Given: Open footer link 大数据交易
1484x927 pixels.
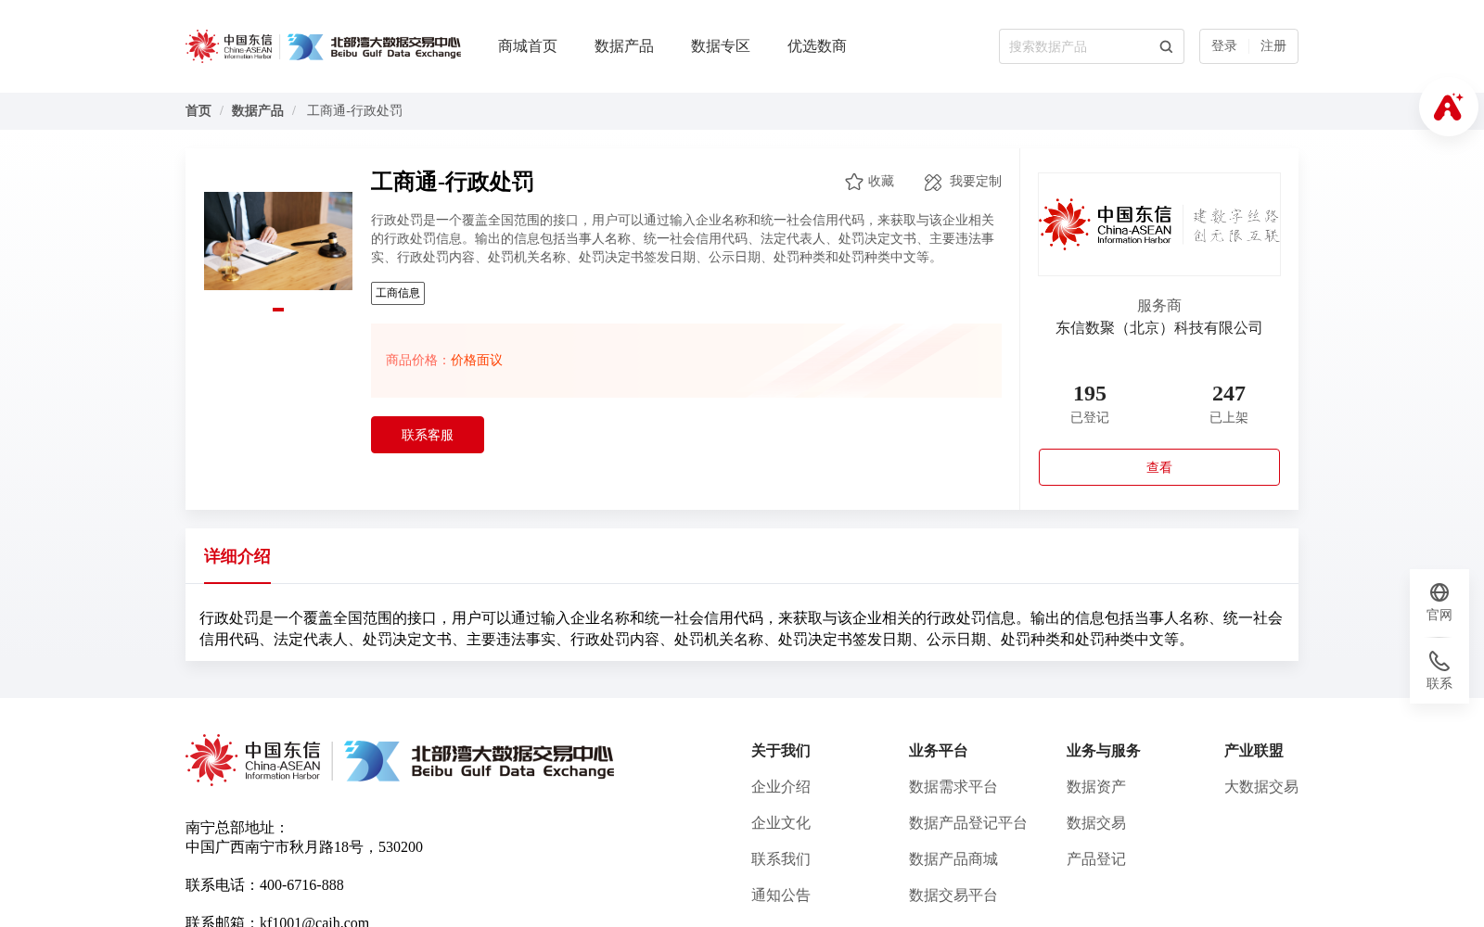Looking at the screenshot, I should pos(1261,787).
